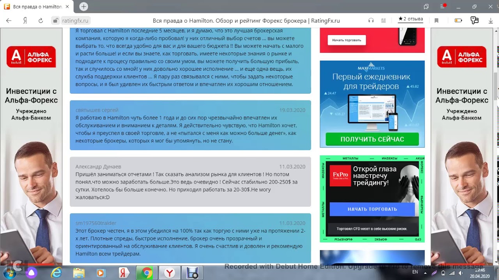
Task: Click left 'Инвестиции с Альфа-Форекс' banner text
Action: [31, 96]
